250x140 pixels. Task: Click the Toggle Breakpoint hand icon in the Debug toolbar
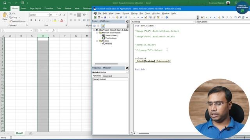tap(219, 17)
